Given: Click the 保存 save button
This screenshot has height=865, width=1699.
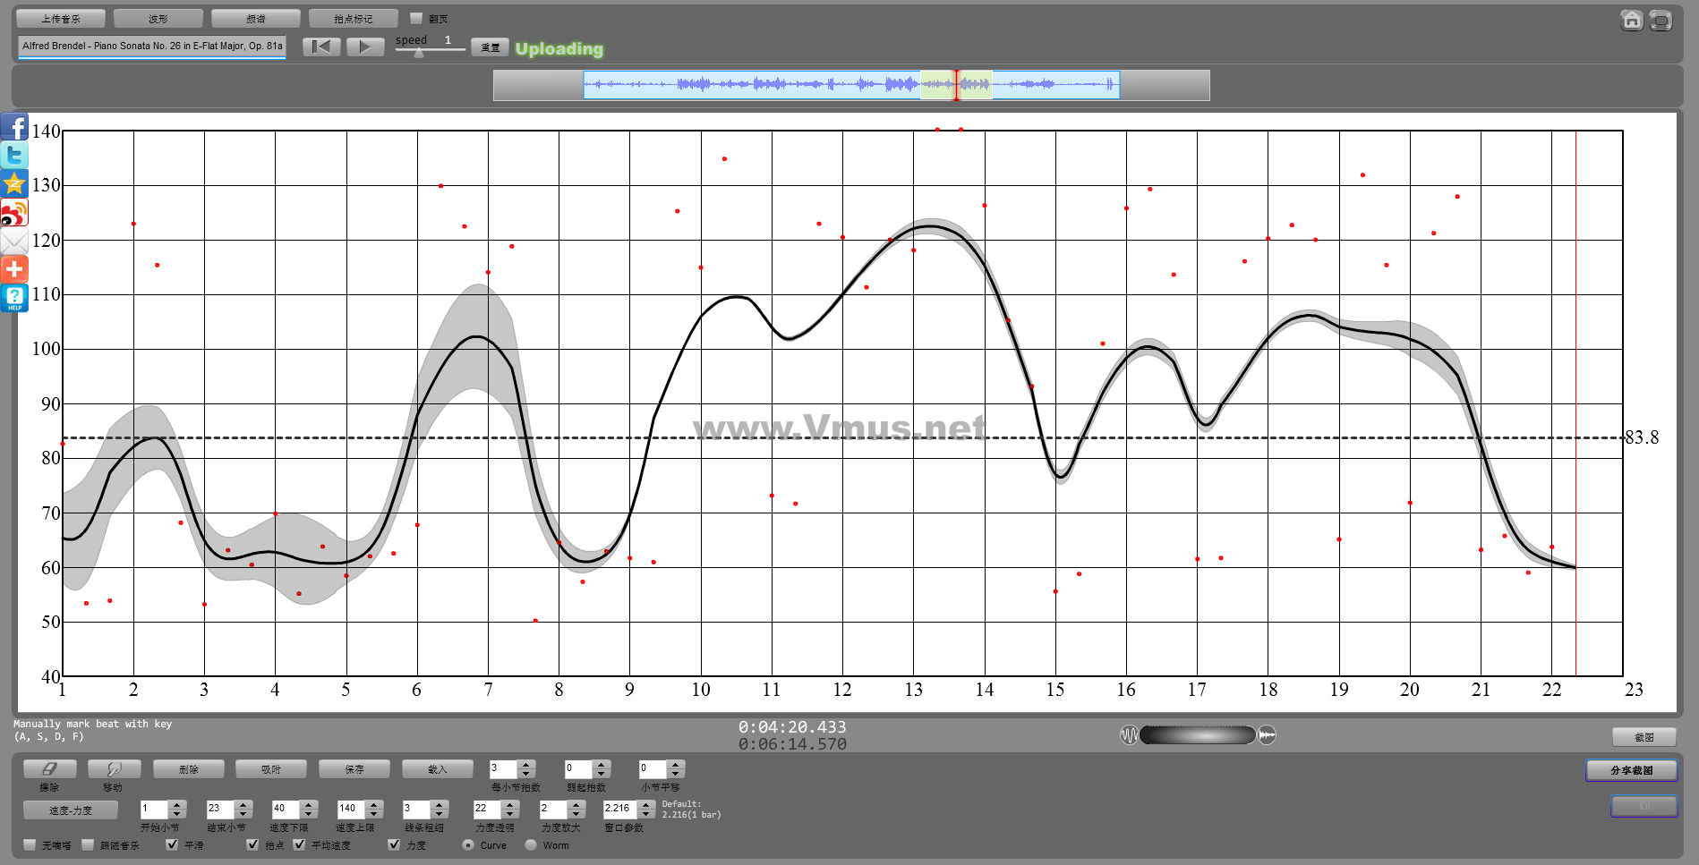Looking at the screenshot, I should (354, 768).
